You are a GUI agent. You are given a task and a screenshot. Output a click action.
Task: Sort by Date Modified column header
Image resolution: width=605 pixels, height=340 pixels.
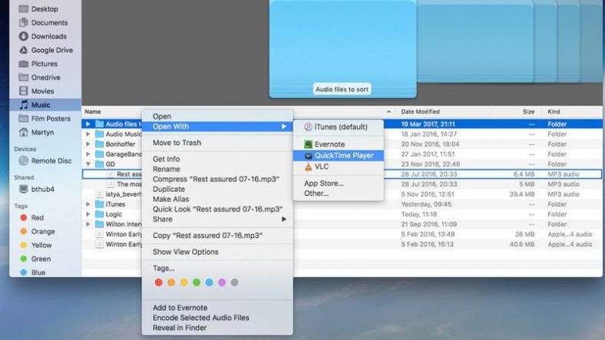[420, 112]
